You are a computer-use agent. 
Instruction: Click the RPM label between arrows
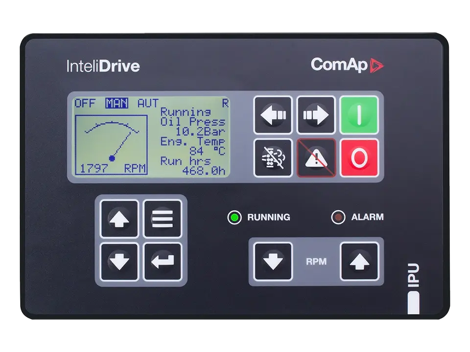[x=316, y=261]
